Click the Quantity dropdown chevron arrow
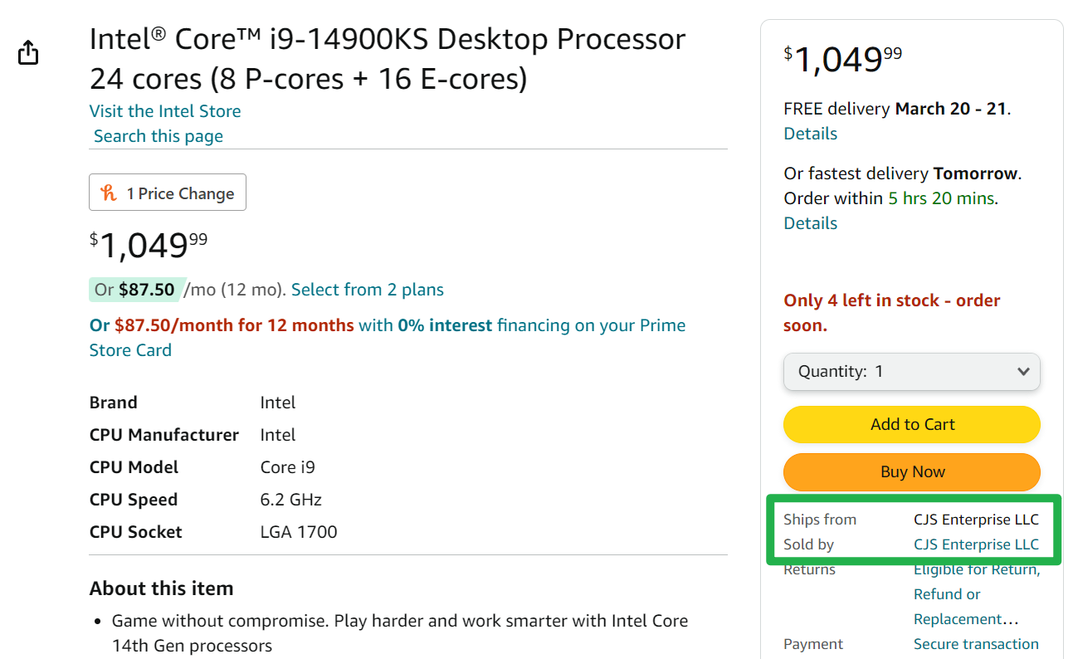 coord(1023,372)
